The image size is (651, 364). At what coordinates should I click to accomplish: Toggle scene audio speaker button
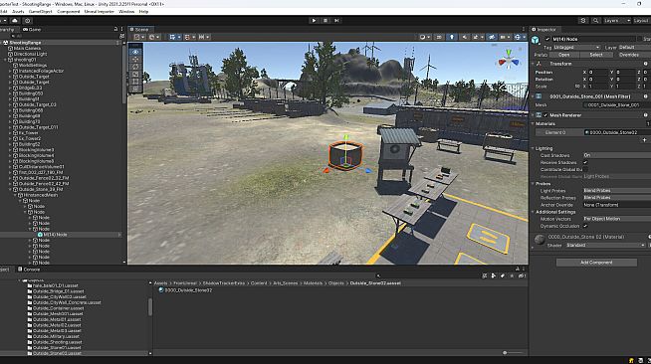tap(464, 37)
